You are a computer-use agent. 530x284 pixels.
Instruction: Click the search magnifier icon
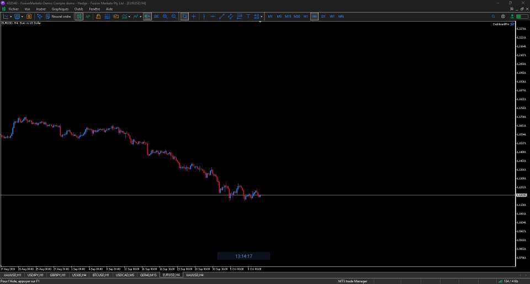point(494,16)
